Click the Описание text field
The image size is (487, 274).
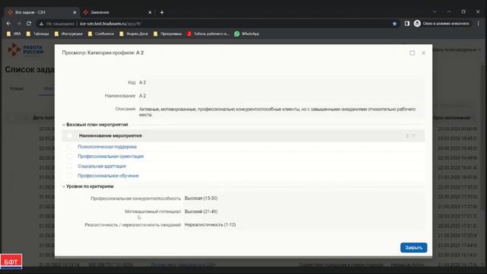[x=281, y=112]
